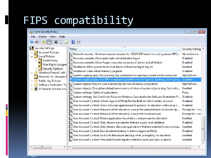The image size is (211, 158).
Task: Expand the Software Restriction Policies node
Action: tap(32, 85)
